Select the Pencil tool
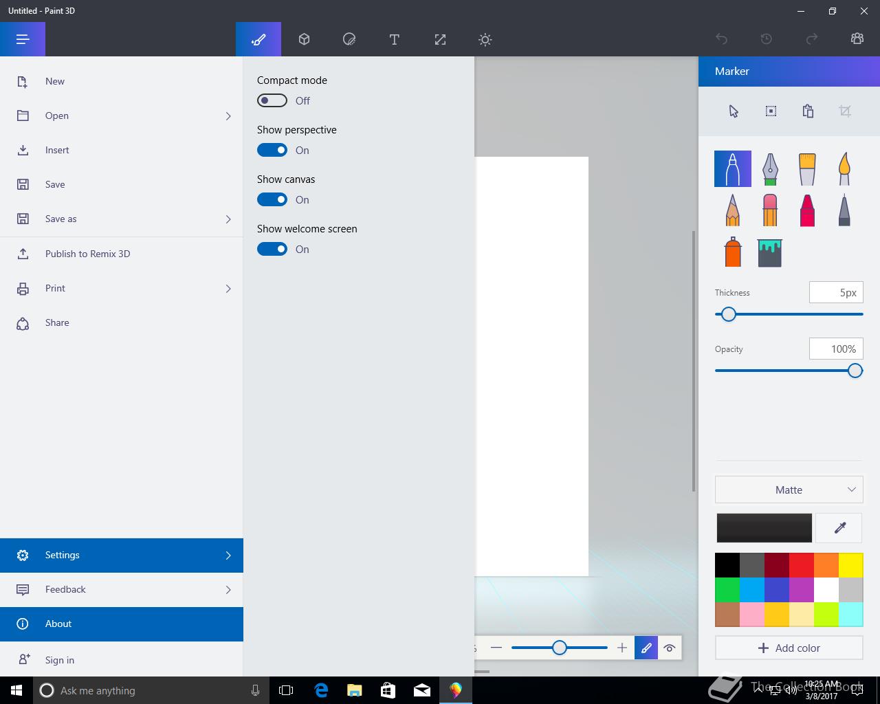Image resolution: width=880 pixels, height=704 pixels. click(733, 210)
